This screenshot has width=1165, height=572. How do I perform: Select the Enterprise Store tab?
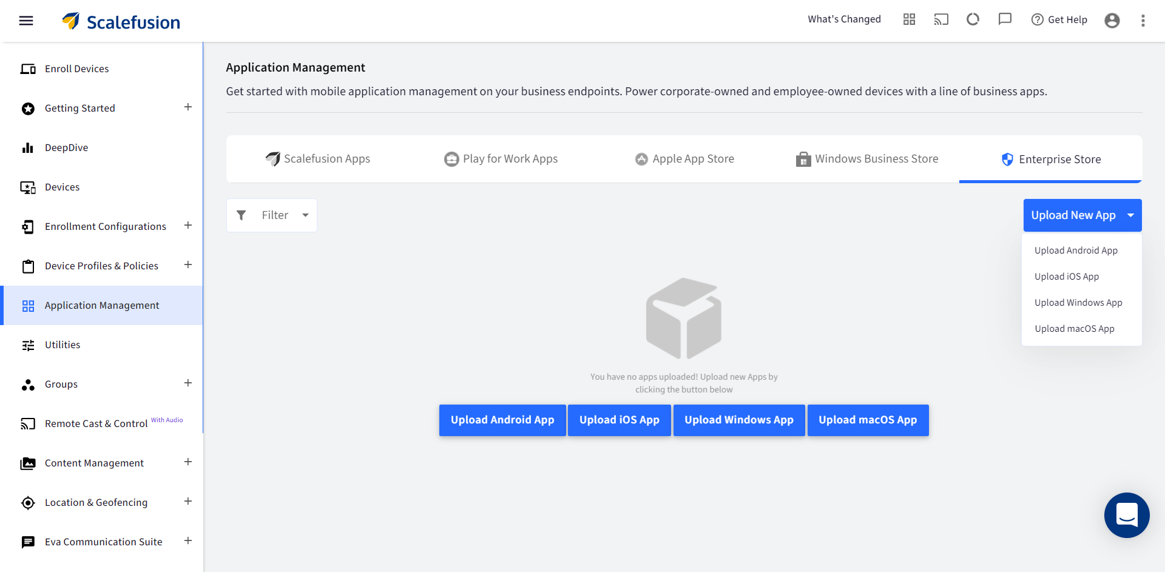coord(1051,160)
